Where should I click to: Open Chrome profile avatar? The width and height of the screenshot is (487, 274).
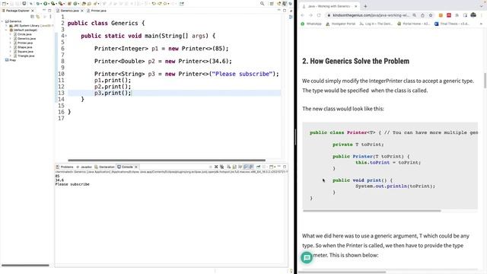(473, 15)
